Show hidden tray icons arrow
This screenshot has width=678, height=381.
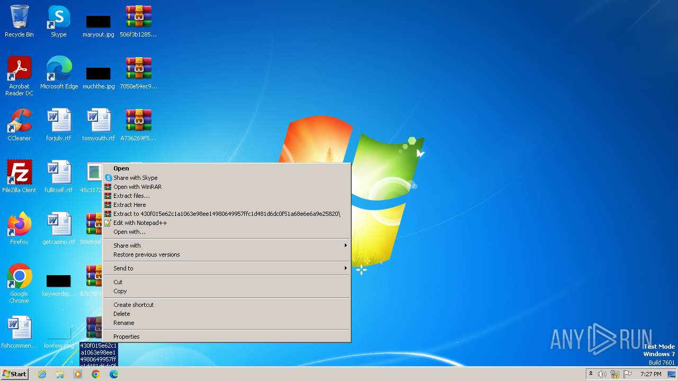[591, 374]
